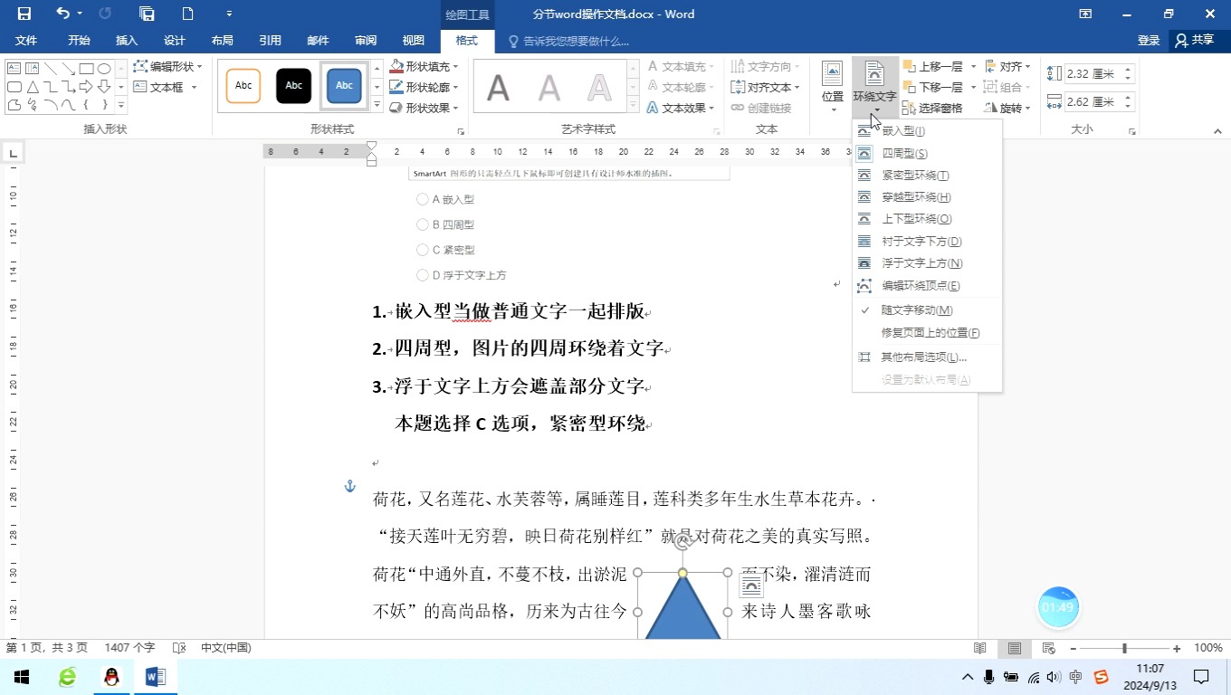Expand the insert shapes gallery more arrow
Image resolution: width=1231 pixels, height=695 pixels.
[x=121, y=105]
